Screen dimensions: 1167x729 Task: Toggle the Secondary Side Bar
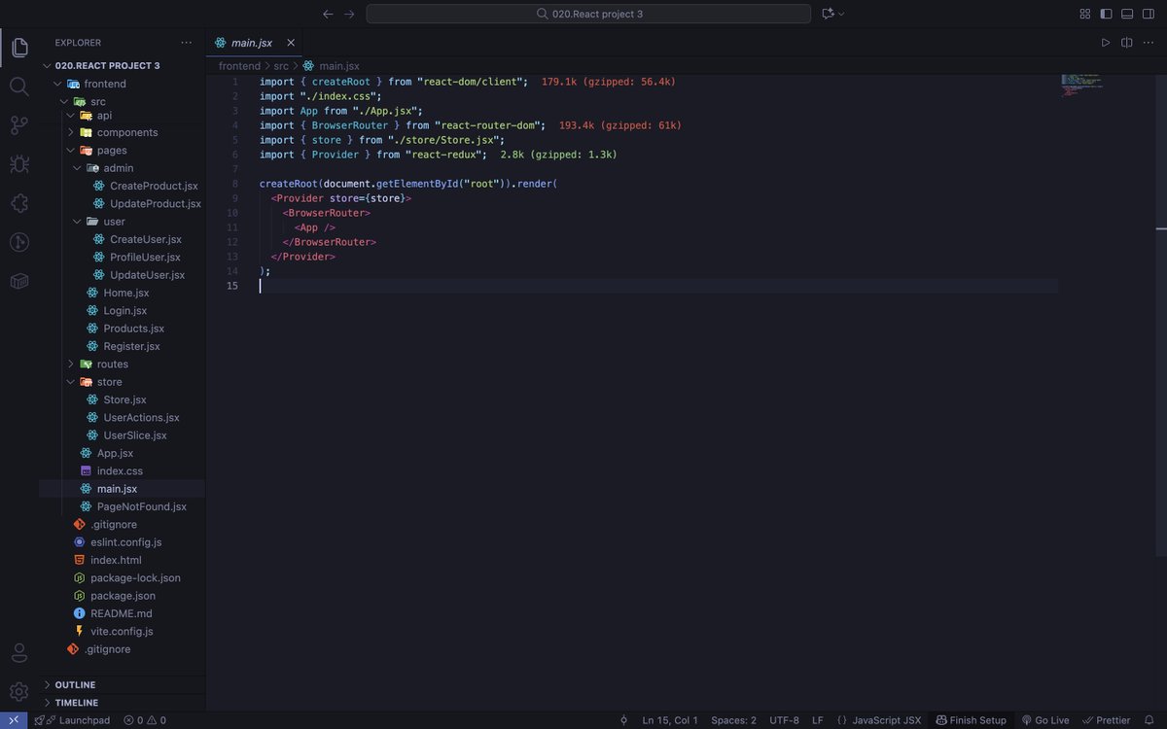1149,14
